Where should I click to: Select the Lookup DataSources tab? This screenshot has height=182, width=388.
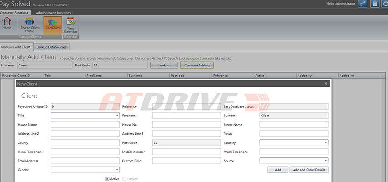click(52, 47)
